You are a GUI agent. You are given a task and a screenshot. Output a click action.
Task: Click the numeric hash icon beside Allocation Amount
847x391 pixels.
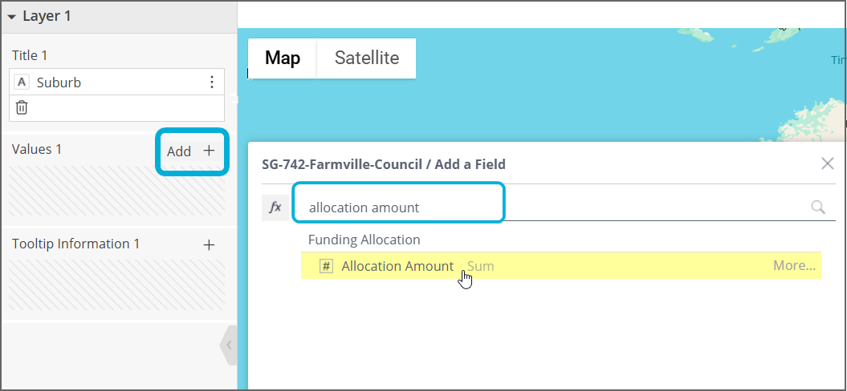[326, 266]
